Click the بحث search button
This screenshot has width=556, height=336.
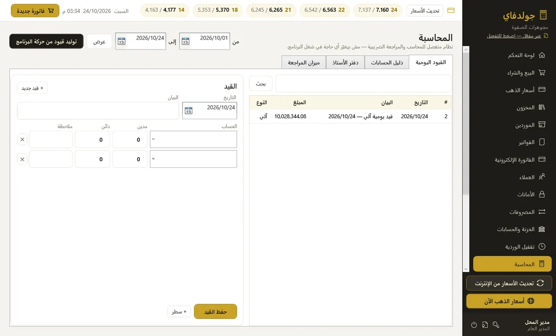[x=261, y=83]
